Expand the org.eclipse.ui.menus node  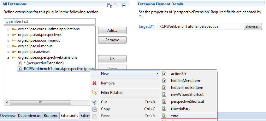pos(8,46)
